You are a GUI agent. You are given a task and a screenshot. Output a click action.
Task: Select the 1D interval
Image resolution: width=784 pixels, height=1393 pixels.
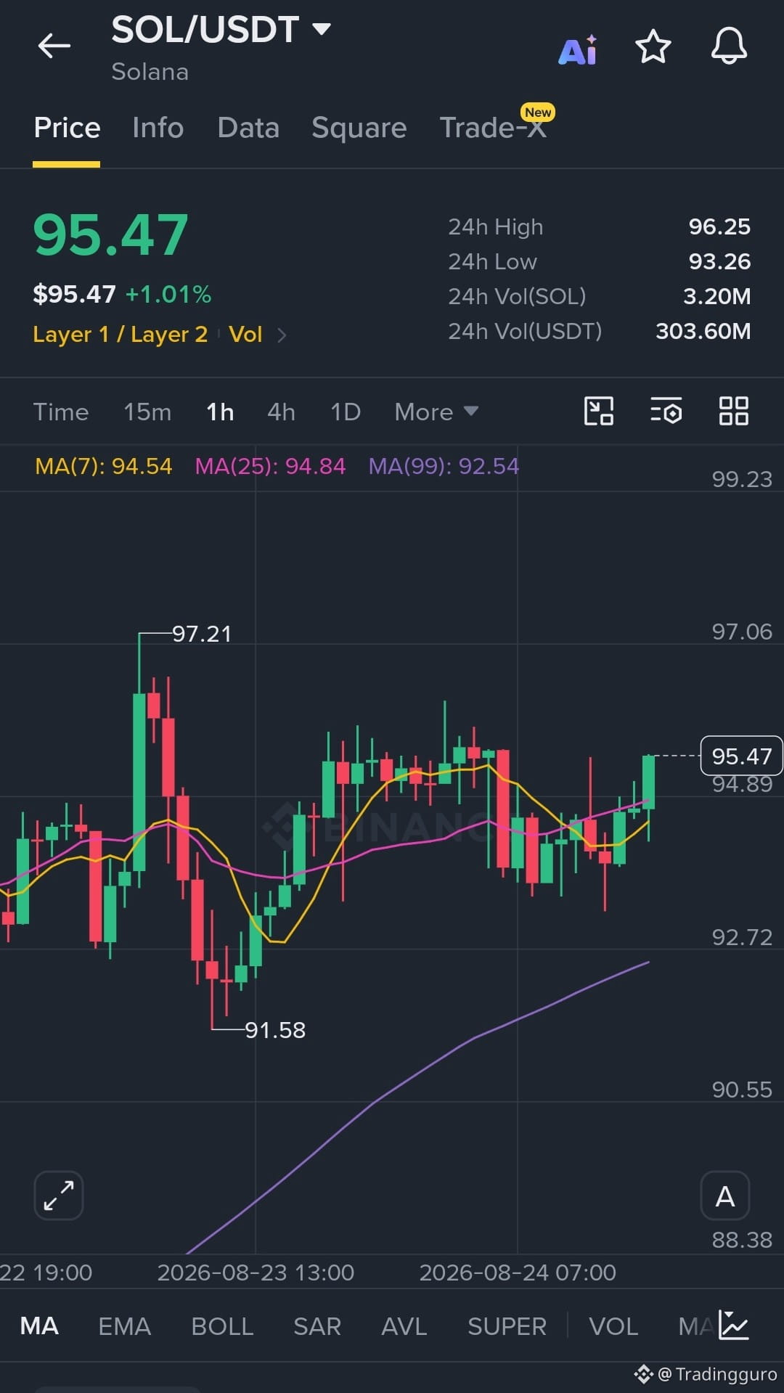click(346, 412)
